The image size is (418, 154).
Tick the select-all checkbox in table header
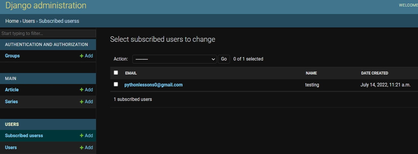coord(116,73)
